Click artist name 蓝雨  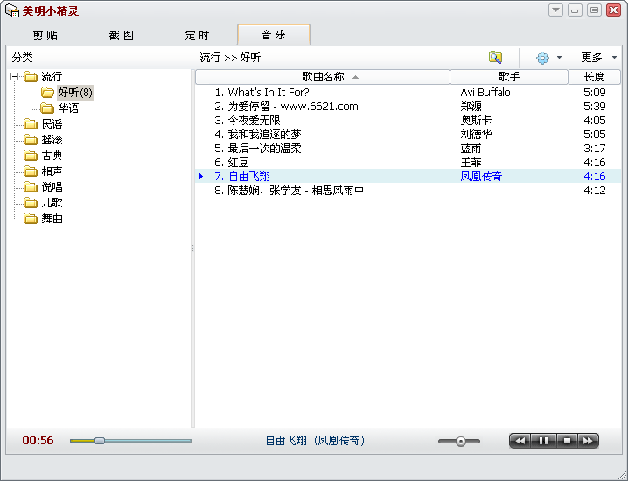[471, 149]
